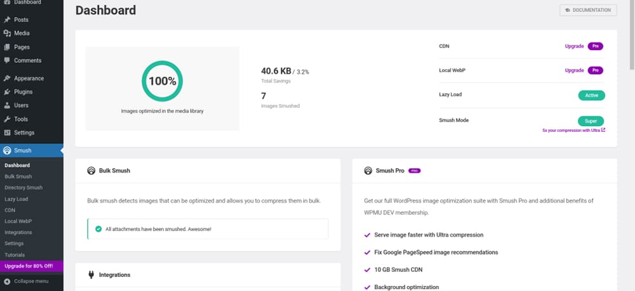The height and width of the screenshot is (291, 635).
Task: Click the Comments bubble icon
Action: click(x=7, y=61)
